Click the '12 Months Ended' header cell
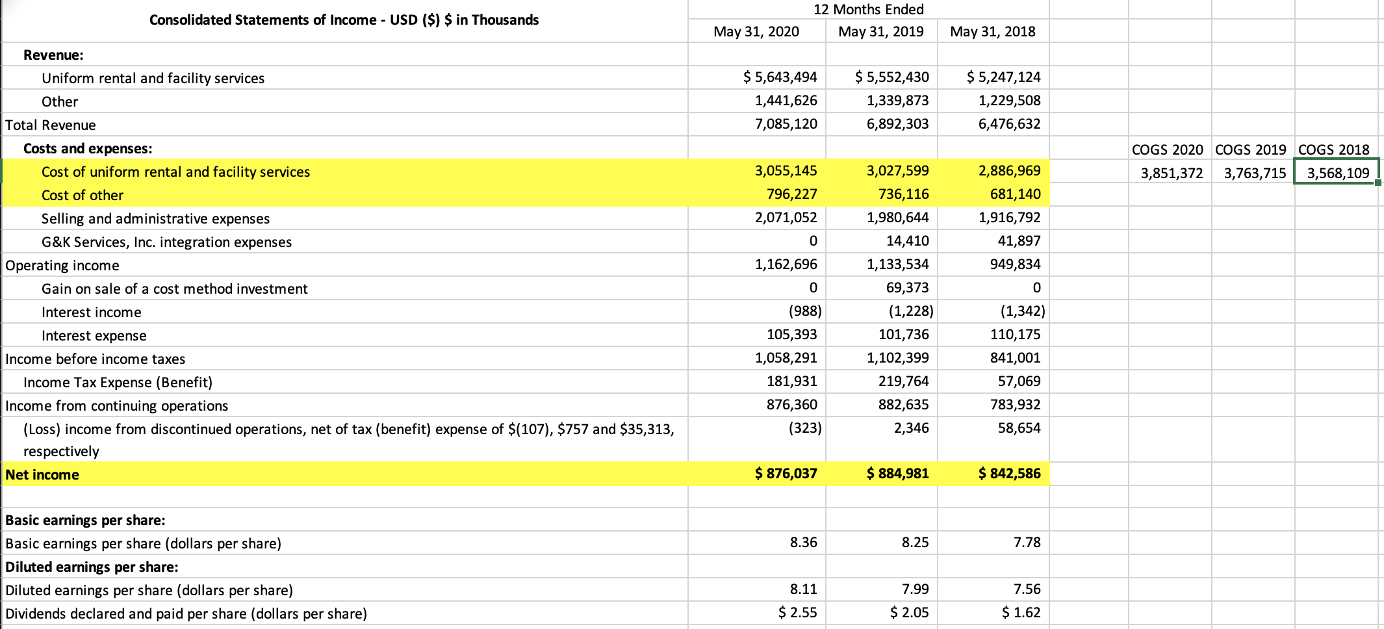The width and height of the screenshot is (1384, 629). point(869,9)
